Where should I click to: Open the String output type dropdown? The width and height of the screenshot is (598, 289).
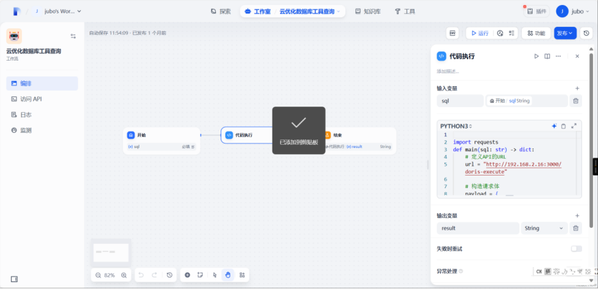(544, 228)
